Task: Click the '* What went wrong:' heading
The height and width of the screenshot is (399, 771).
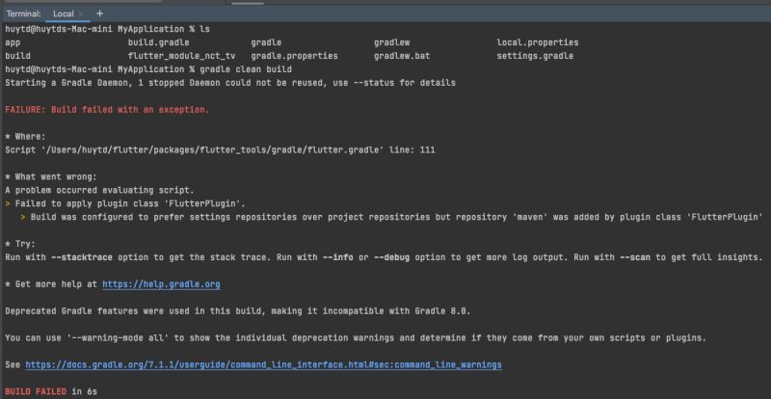Action: coord(51,176)
